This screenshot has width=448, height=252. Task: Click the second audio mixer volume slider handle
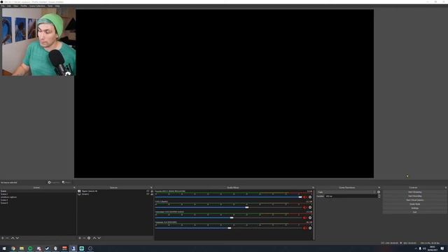click(247, 207)
